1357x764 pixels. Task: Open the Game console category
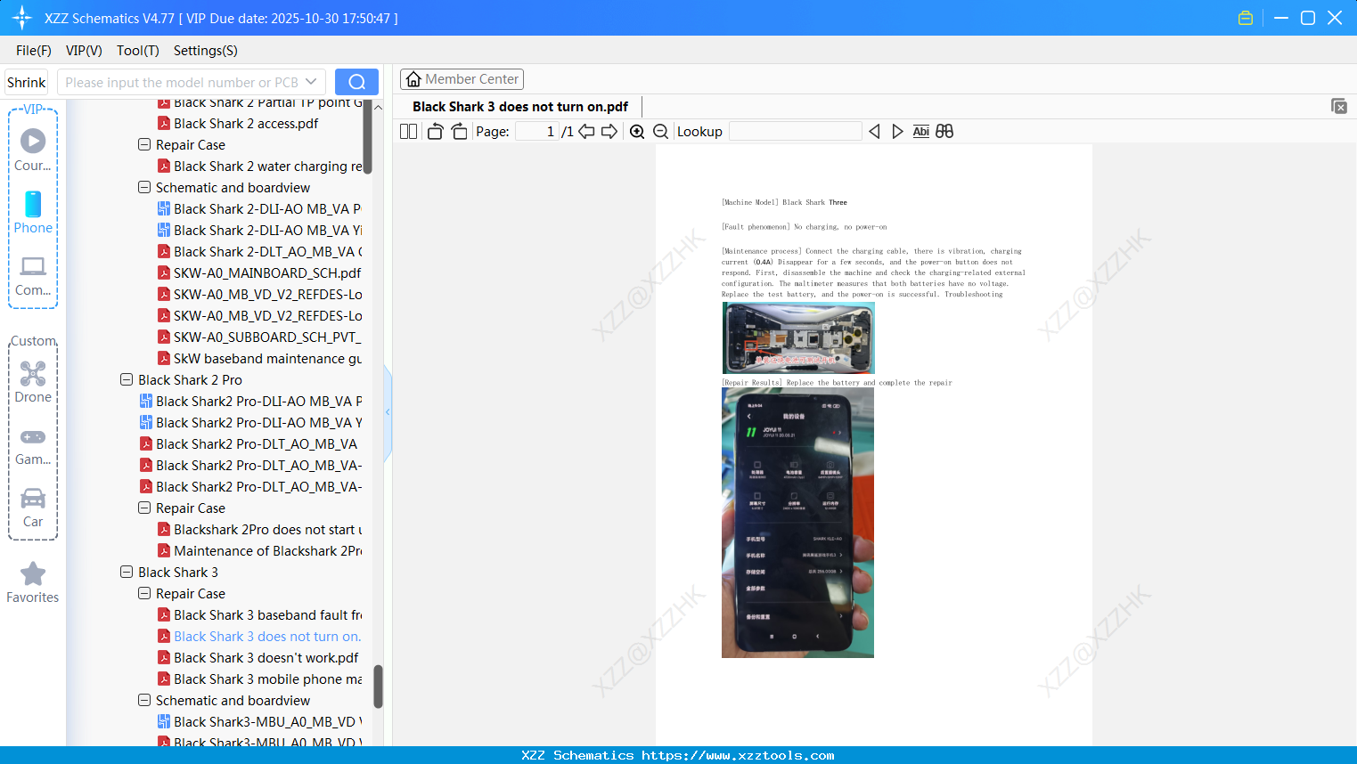33,445
